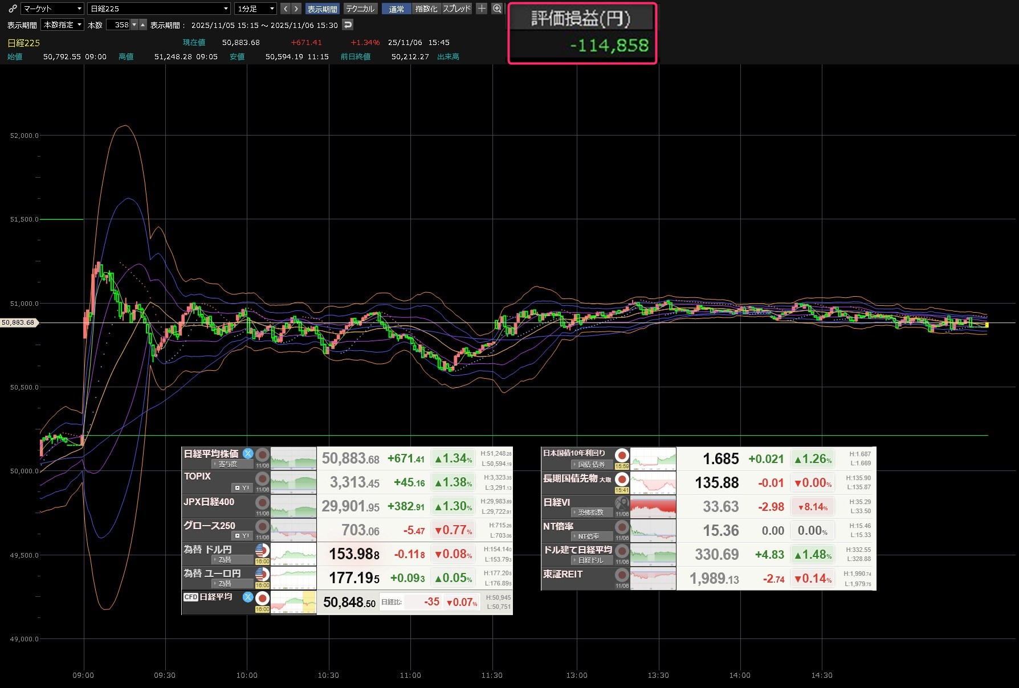Click the chain link icon in toolbar
This screenshot has height=688, width=1019.
coord(12,9)
